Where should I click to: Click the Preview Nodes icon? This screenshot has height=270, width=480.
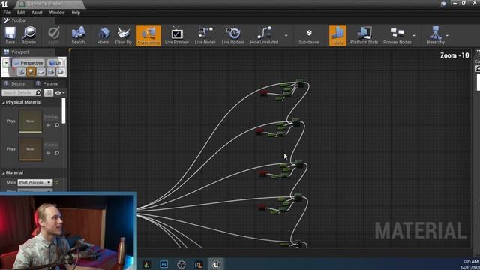[x=397, y=35]
